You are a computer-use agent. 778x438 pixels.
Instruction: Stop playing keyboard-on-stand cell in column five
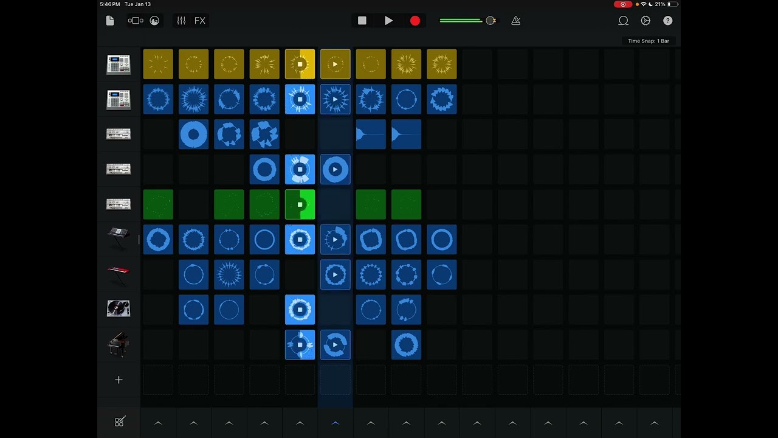coord(300,240)
